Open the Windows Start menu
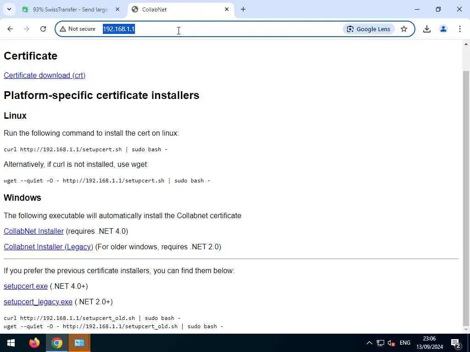This screenshot has width=470, height=352. pos(11,343)
